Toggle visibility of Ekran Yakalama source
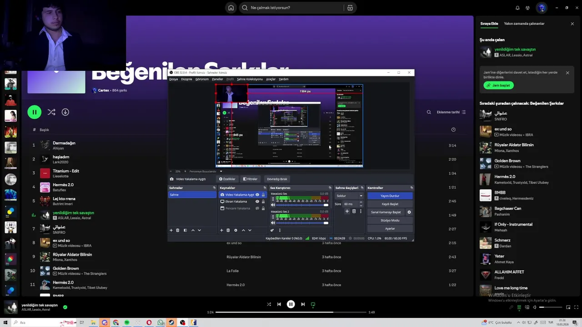The height and width of the screenshot is (327, 582). [257, 202]
